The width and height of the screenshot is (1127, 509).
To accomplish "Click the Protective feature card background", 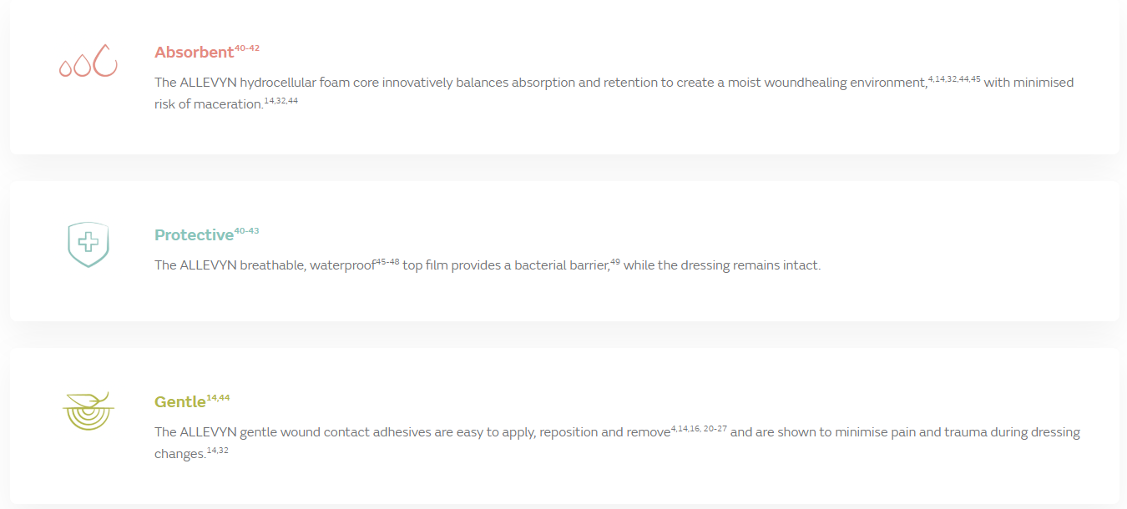I will (x=564, y=251).
